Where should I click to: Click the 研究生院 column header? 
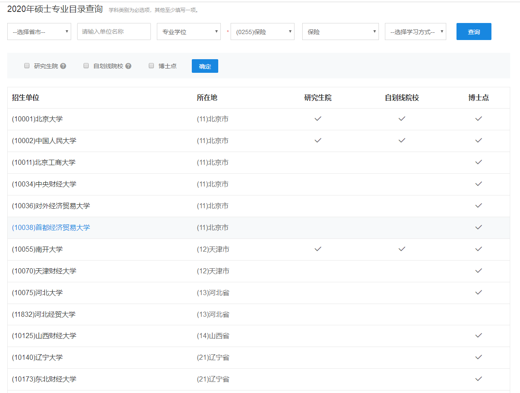click(318, 98)
